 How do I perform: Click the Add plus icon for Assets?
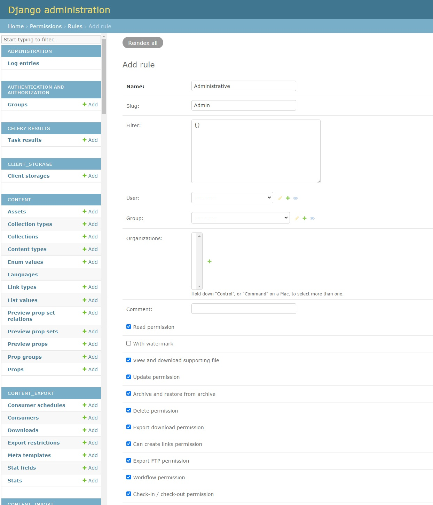pos(85,212)
